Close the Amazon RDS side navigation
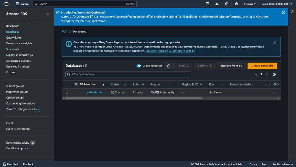 pos(48,14)
